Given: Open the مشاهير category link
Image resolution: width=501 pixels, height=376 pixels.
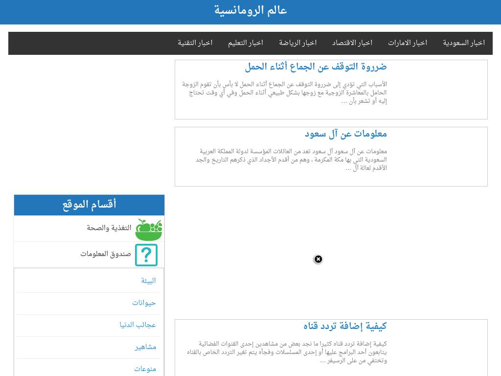Looking at the screenshot, I should tap(146, 347).
